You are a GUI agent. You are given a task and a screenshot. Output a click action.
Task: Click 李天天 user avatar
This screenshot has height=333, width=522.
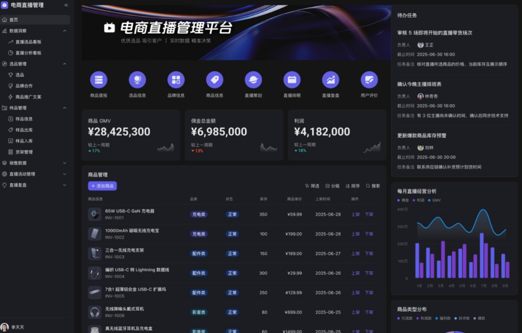tap(5, 327)
